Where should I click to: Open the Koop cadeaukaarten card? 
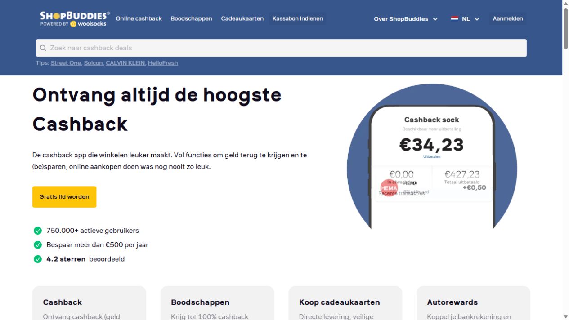[x=345, y=303]
